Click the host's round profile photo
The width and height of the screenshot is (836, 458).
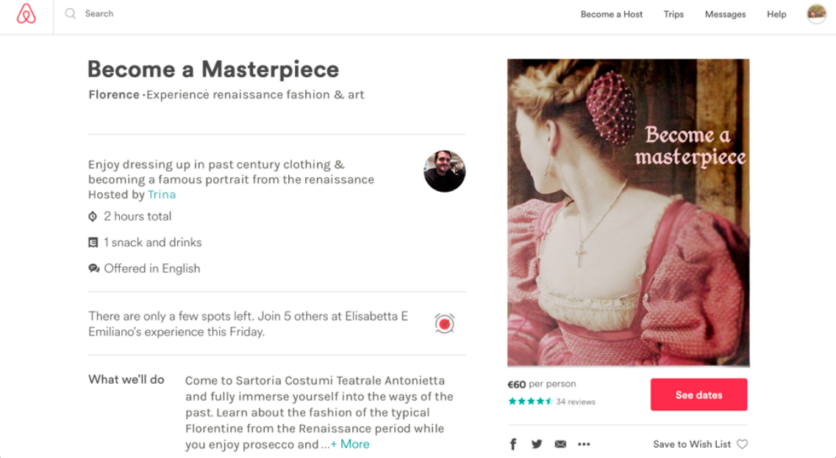[444, 171]
